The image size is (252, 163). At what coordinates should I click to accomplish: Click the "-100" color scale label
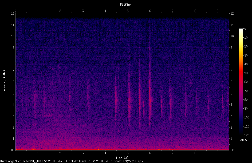246,117
